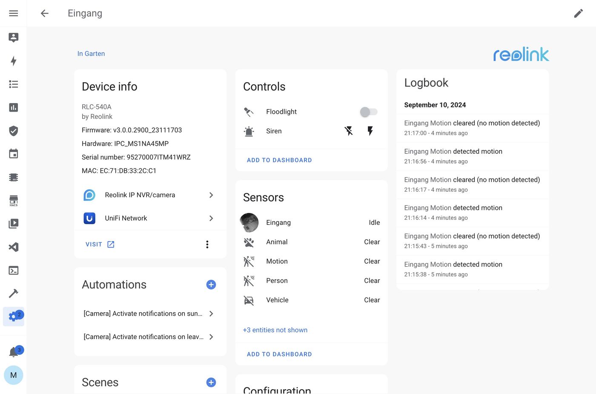This screenshot has height=394, width=596.
Task: Open Developer Tools via the hammer icon
Action: 13,293
